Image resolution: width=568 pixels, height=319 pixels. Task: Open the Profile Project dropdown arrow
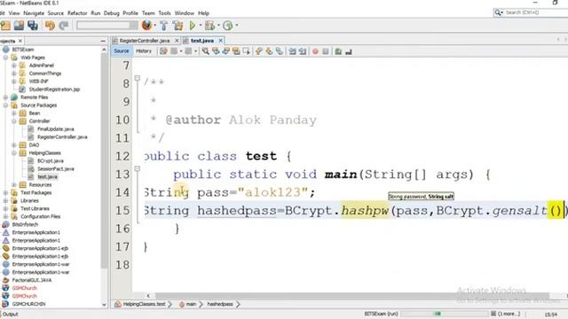tap(237, 26)
